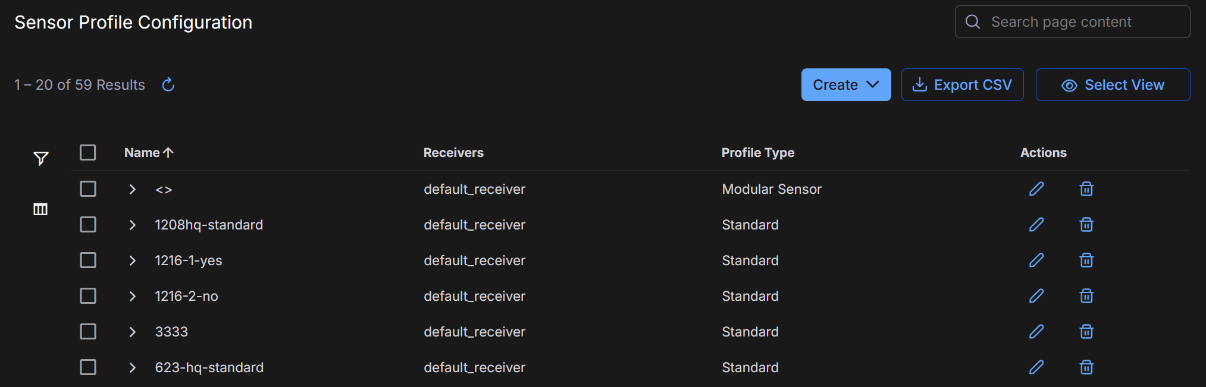Open the column chooser icon

40,209
